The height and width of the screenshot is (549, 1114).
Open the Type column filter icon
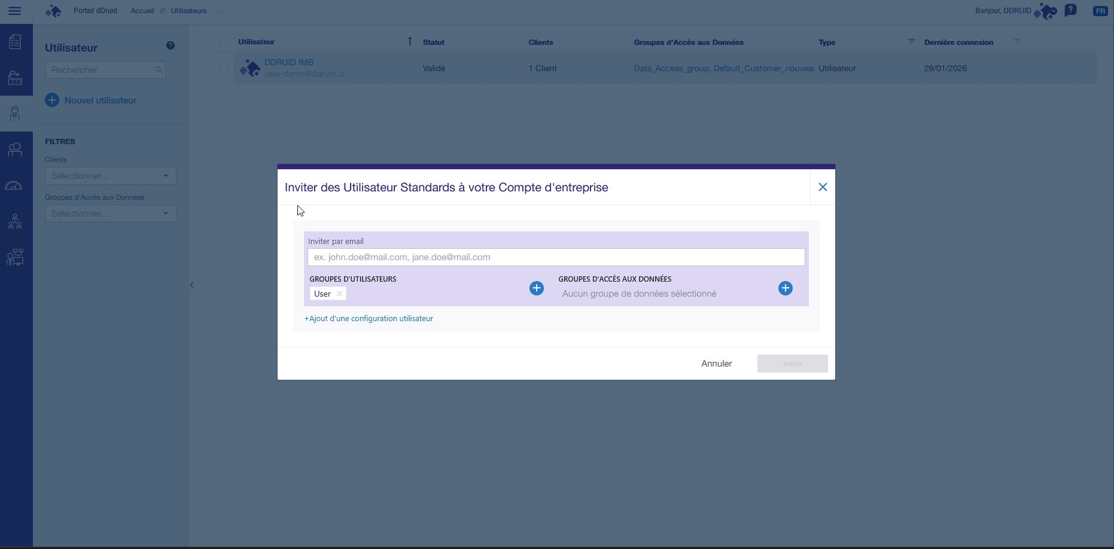[x=911, y=41]
